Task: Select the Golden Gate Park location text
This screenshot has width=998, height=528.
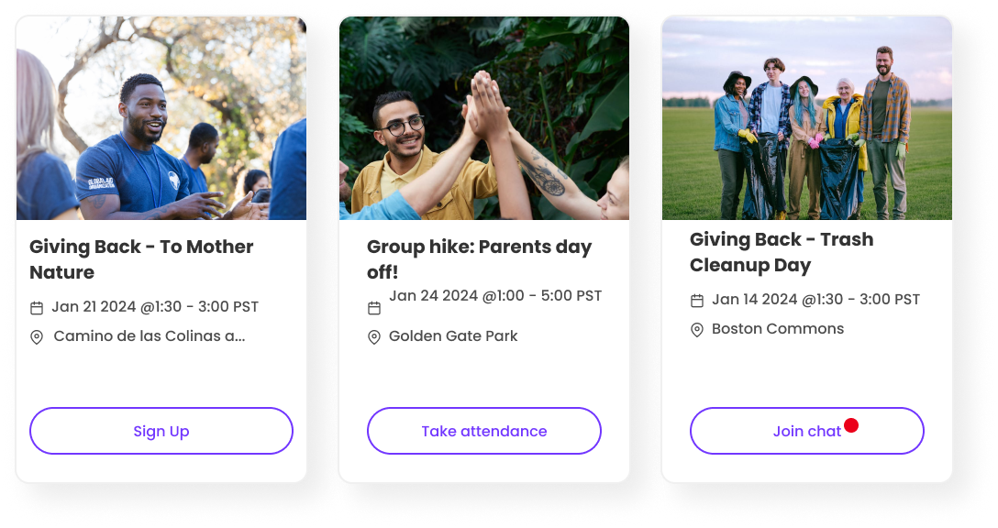Action: click(x=453, y=335)
